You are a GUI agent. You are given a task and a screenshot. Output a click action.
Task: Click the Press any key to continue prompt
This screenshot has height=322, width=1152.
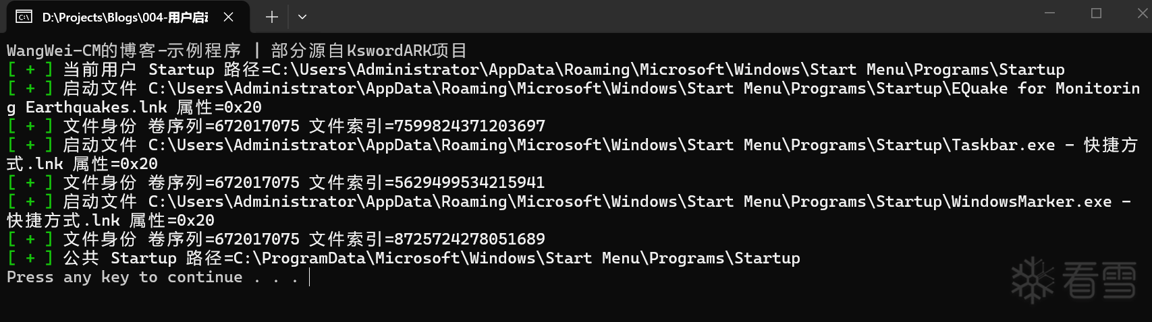pos(153,277)
